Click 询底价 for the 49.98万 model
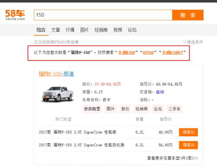 [x=188, y=132]
